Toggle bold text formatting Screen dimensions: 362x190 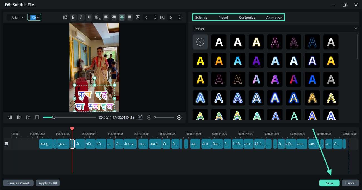73,17
